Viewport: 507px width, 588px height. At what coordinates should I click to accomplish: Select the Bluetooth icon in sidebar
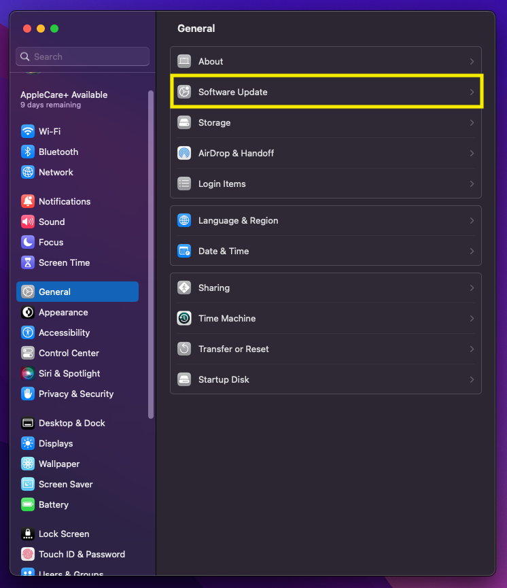tap(28, 152)
